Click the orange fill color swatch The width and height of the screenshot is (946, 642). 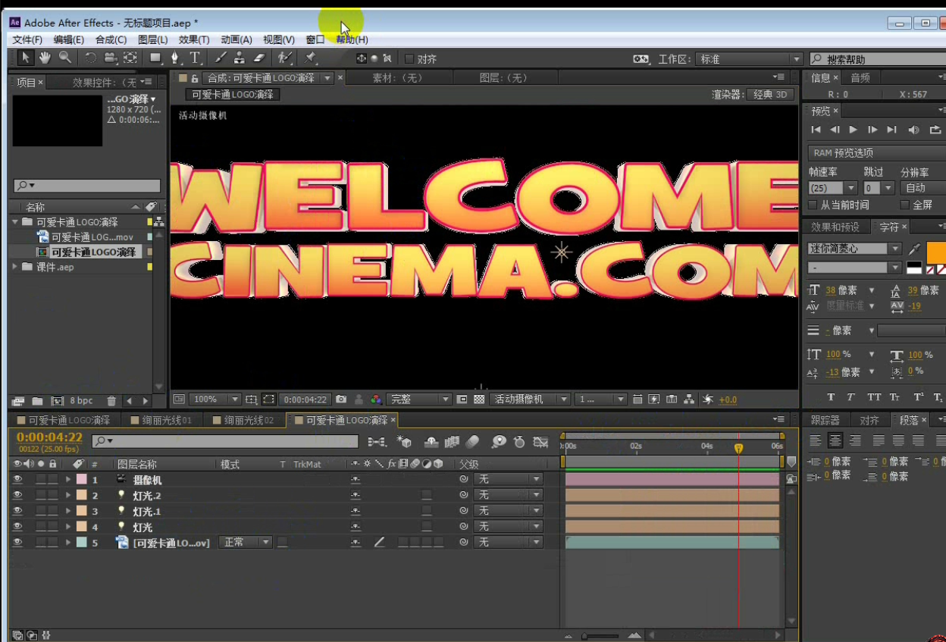[x=937, y=252]
